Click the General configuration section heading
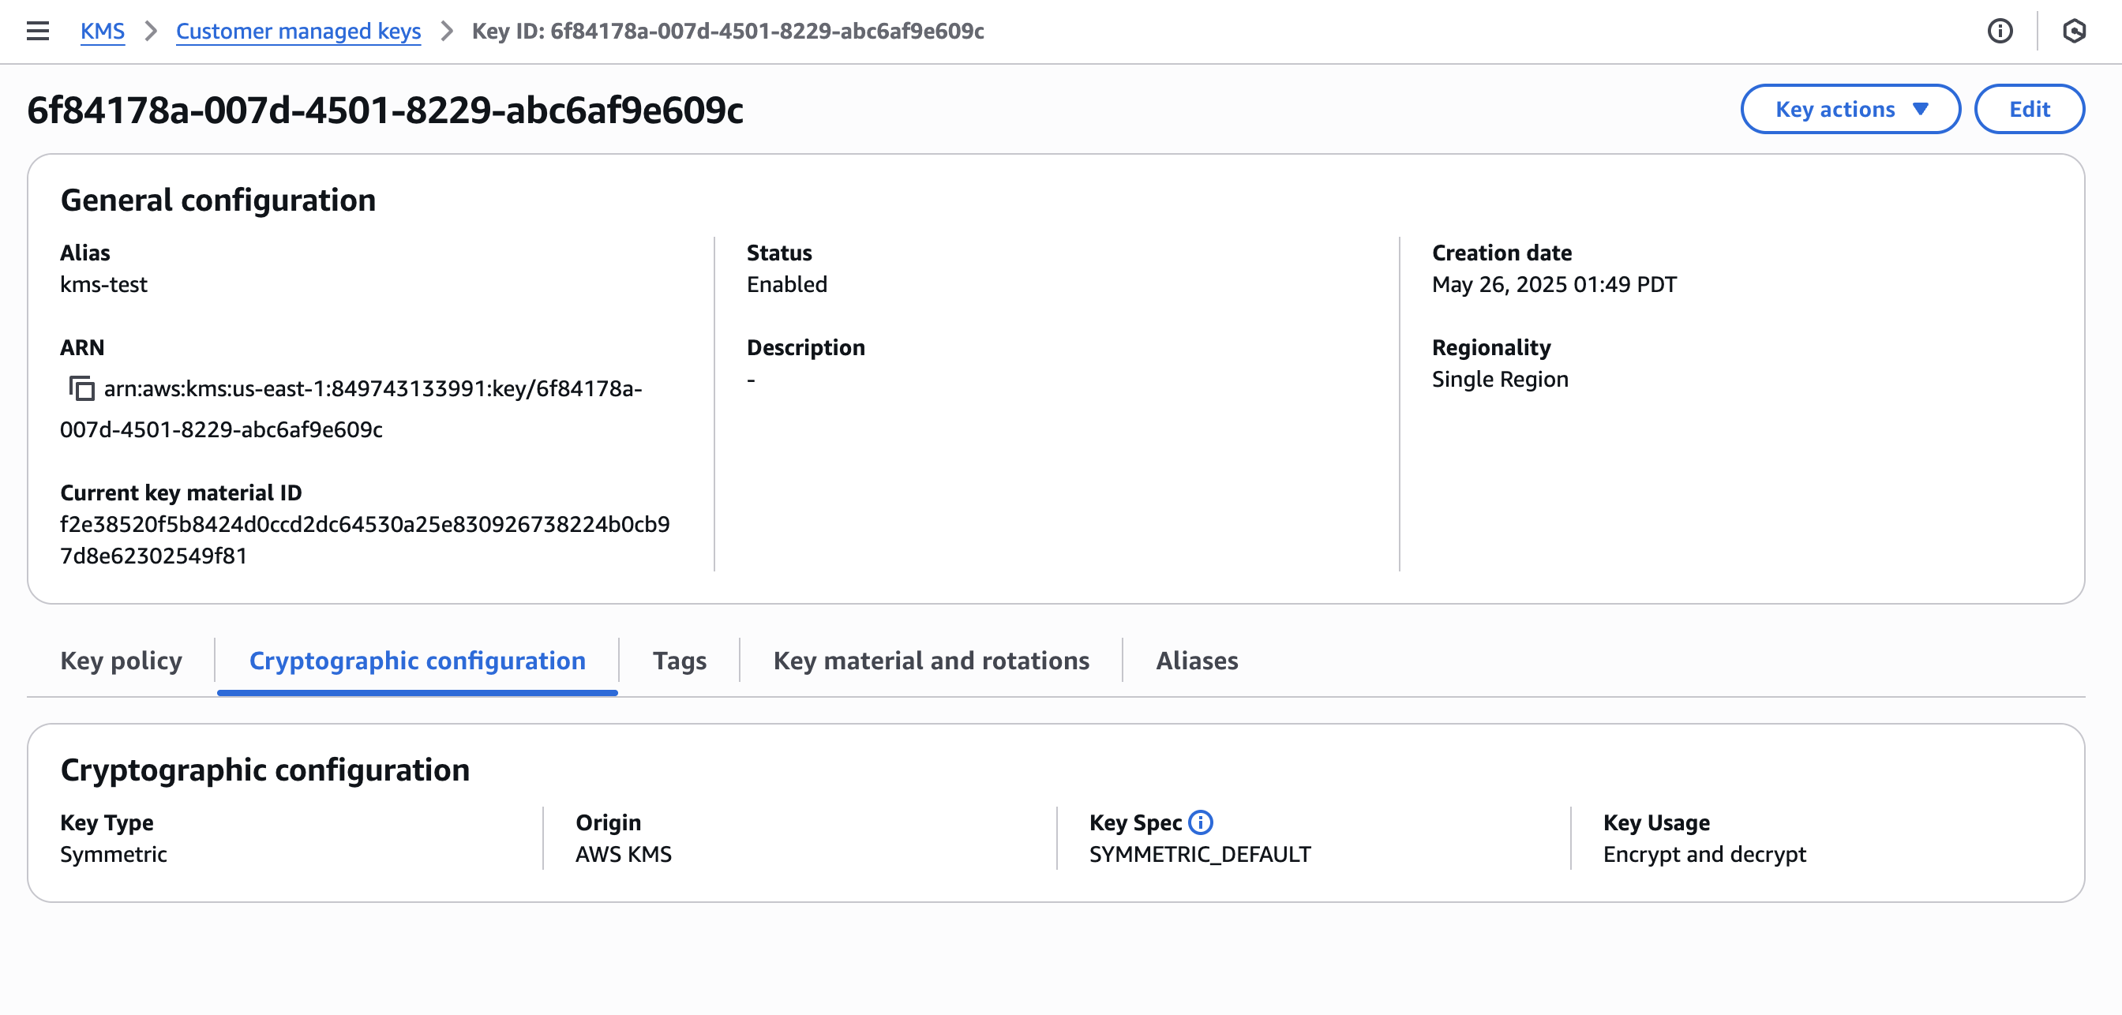Image resolution: width=2122 pixels, height=1015 pixels. 219,200
